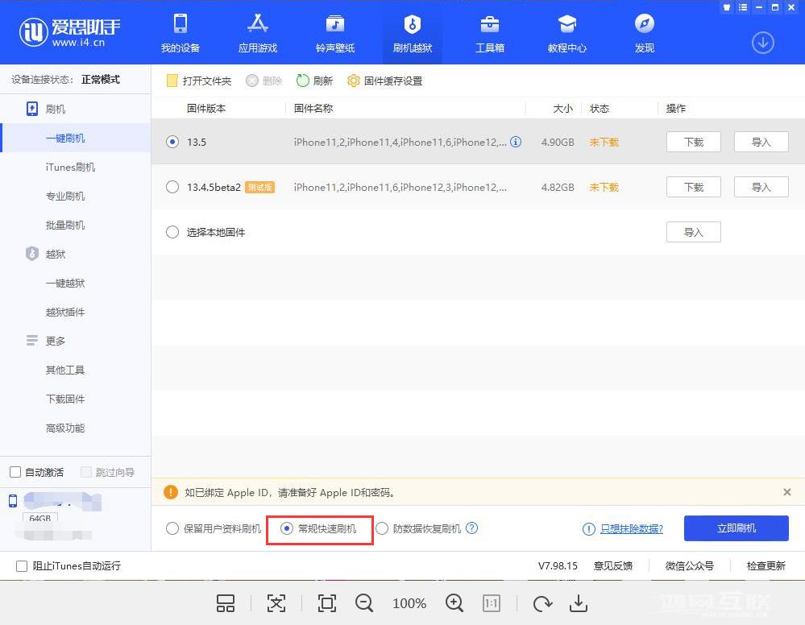Switch to 一键越狱 in the sidebar
The width and height of the screenshot is (805, 625).
[65, 283]
